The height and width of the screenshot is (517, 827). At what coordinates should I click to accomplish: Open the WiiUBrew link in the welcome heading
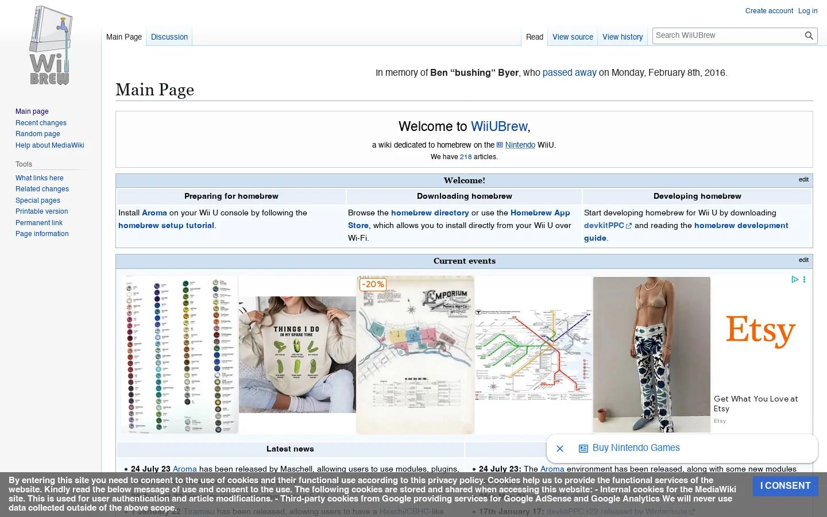coord(499,126)
